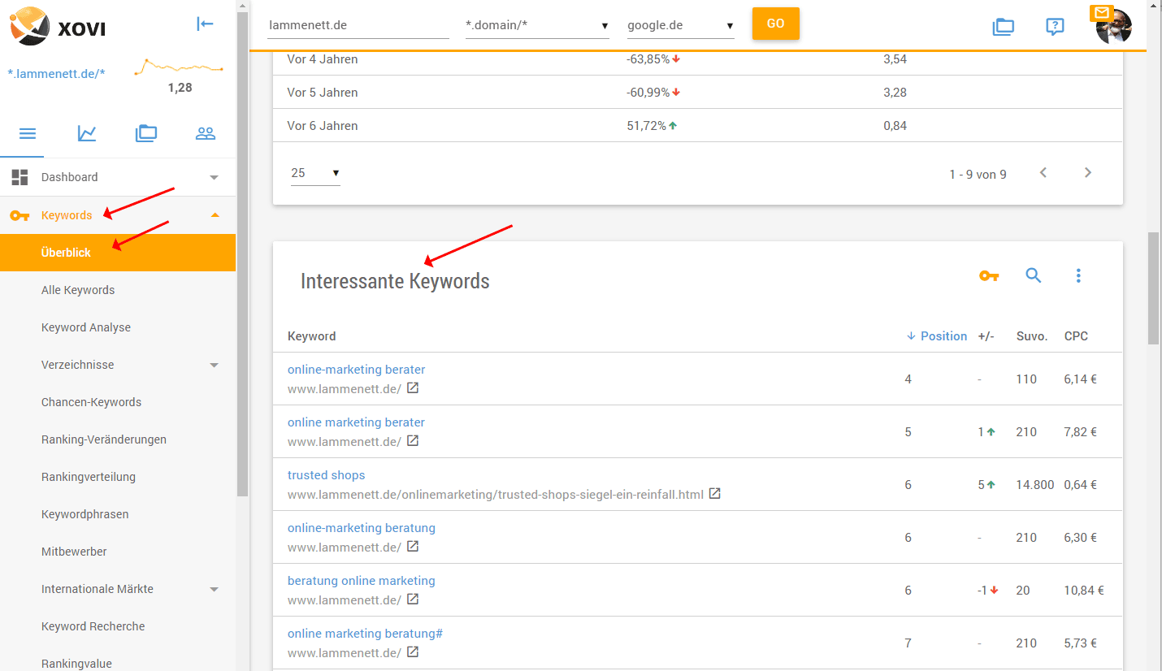Open Ranking-Veränderungen menu item
This screenshot has height=671, width=1162.
click(104, 439)
